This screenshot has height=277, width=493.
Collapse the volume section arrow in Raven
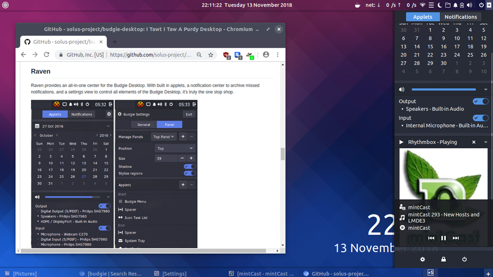coord(486,90)
